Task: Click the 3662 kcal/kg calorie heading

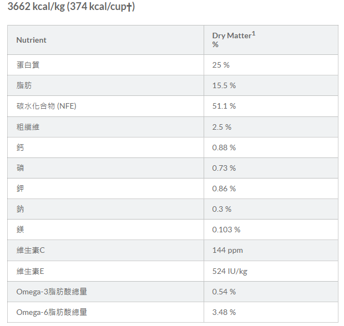Action: [71, 7]
